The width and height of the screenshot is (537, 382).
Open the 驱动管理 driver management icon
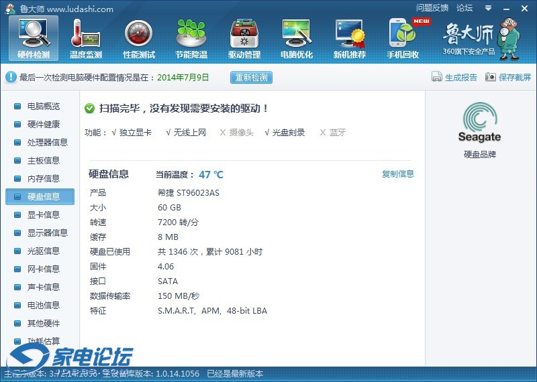pos(244,38)
